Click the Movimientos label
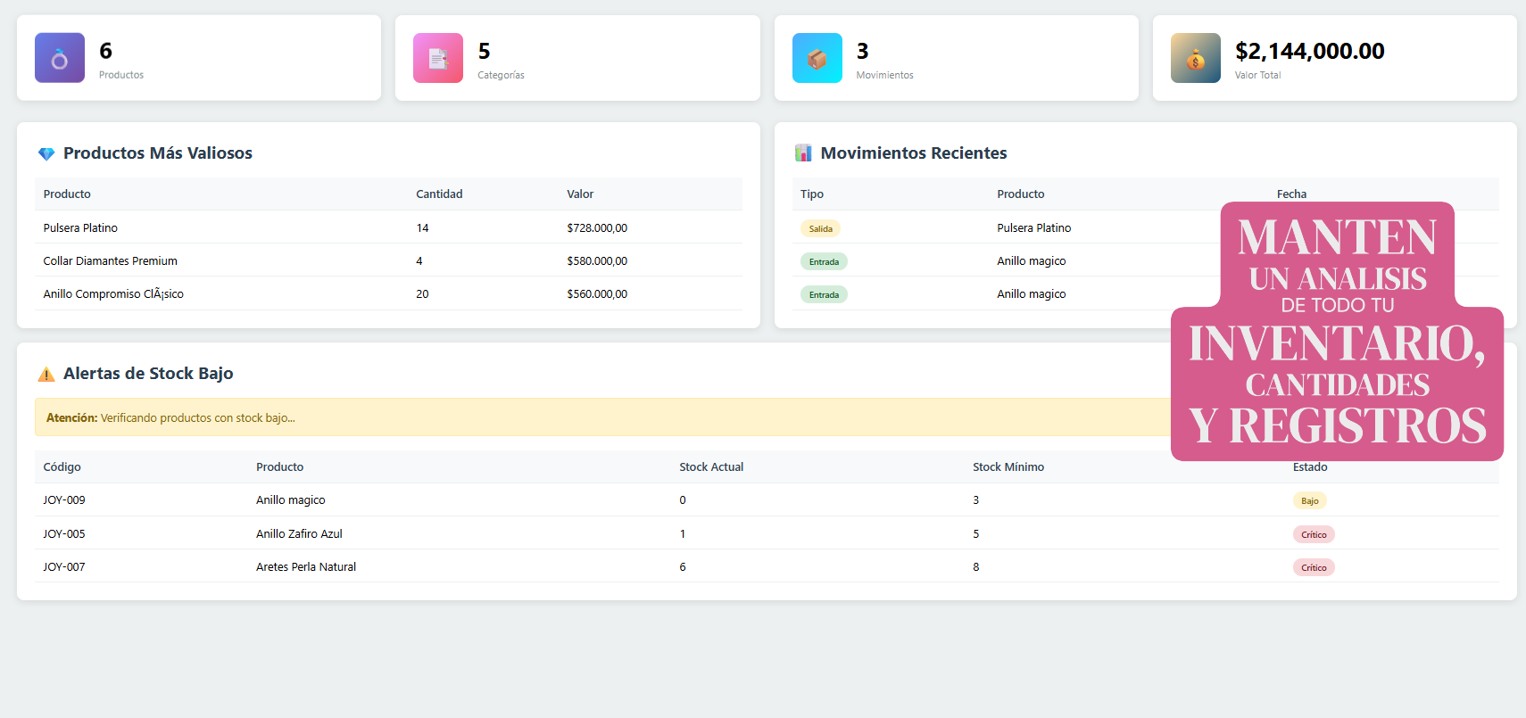The height and width of the screenshot is (718, 1526). (x=884, y=75)
